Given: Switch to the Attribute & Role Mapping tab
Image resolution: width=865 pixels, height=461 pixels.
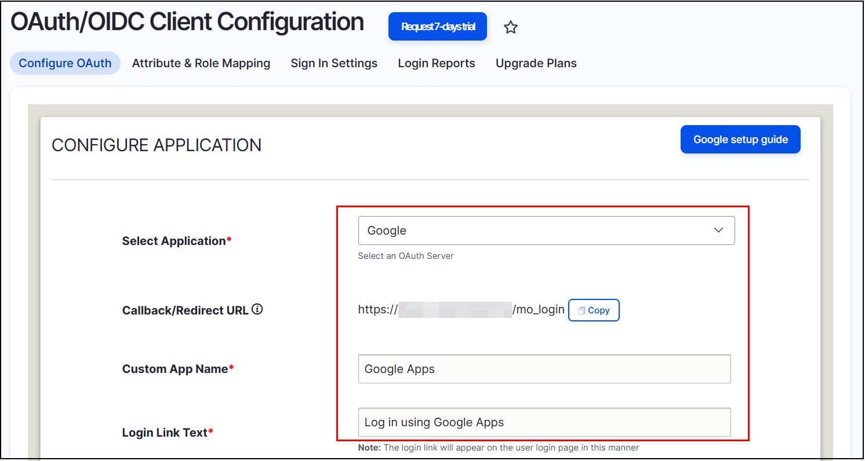Looking at the screenshot, I should coord(201,63).
